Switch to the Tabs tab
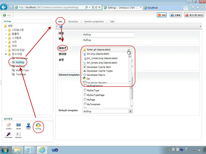 tap(112, 21)
